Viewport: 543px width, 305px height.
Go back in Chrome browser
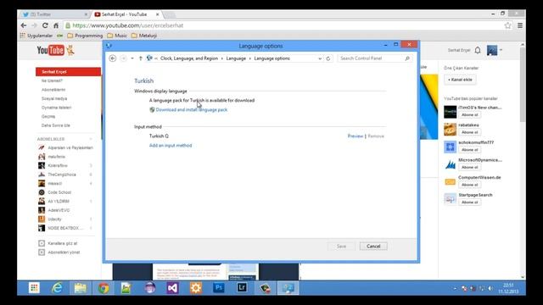click(x=24, y=25)
